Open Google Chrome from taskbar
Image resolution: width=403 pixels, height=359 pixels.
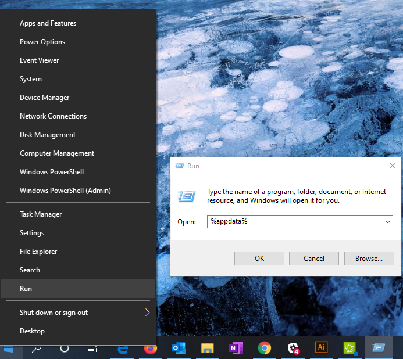point(264,348)
